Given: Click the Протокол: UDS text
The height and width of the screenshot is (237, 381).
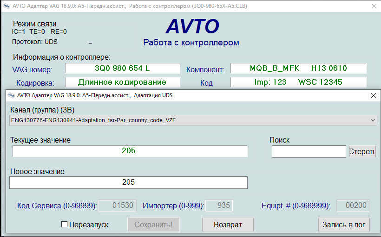Looking at the screenshot, I should (35, 42).
